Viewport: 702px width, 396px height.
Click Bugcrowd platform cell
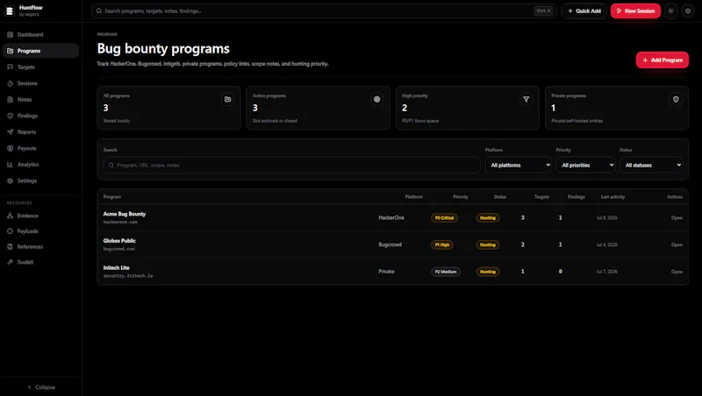click(x=390, y=244)
